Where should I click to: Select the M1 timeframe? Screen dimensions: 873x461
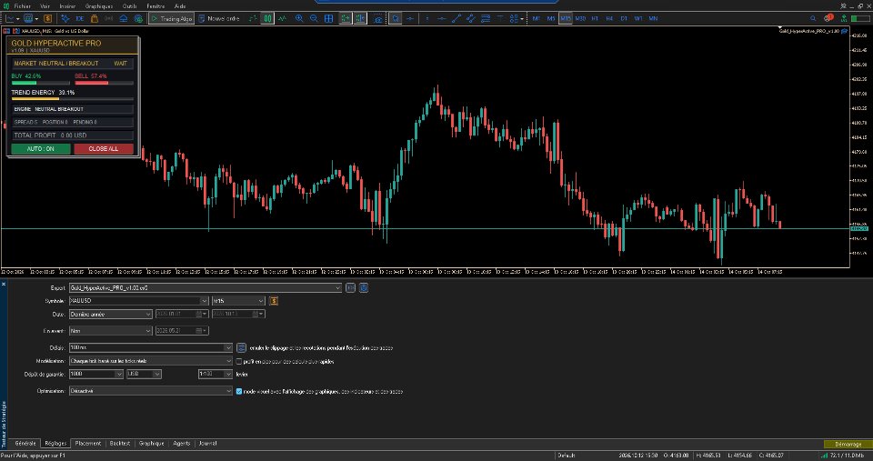pyautogui.click(x=537, y=18)
